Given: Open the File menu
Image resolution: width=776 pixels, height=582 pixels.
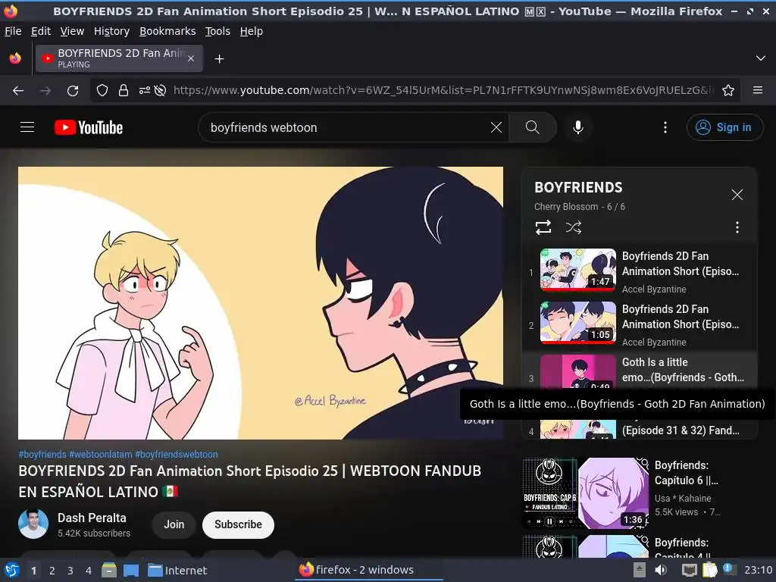Looking at the screenshot, I should (x=13, y=31).
